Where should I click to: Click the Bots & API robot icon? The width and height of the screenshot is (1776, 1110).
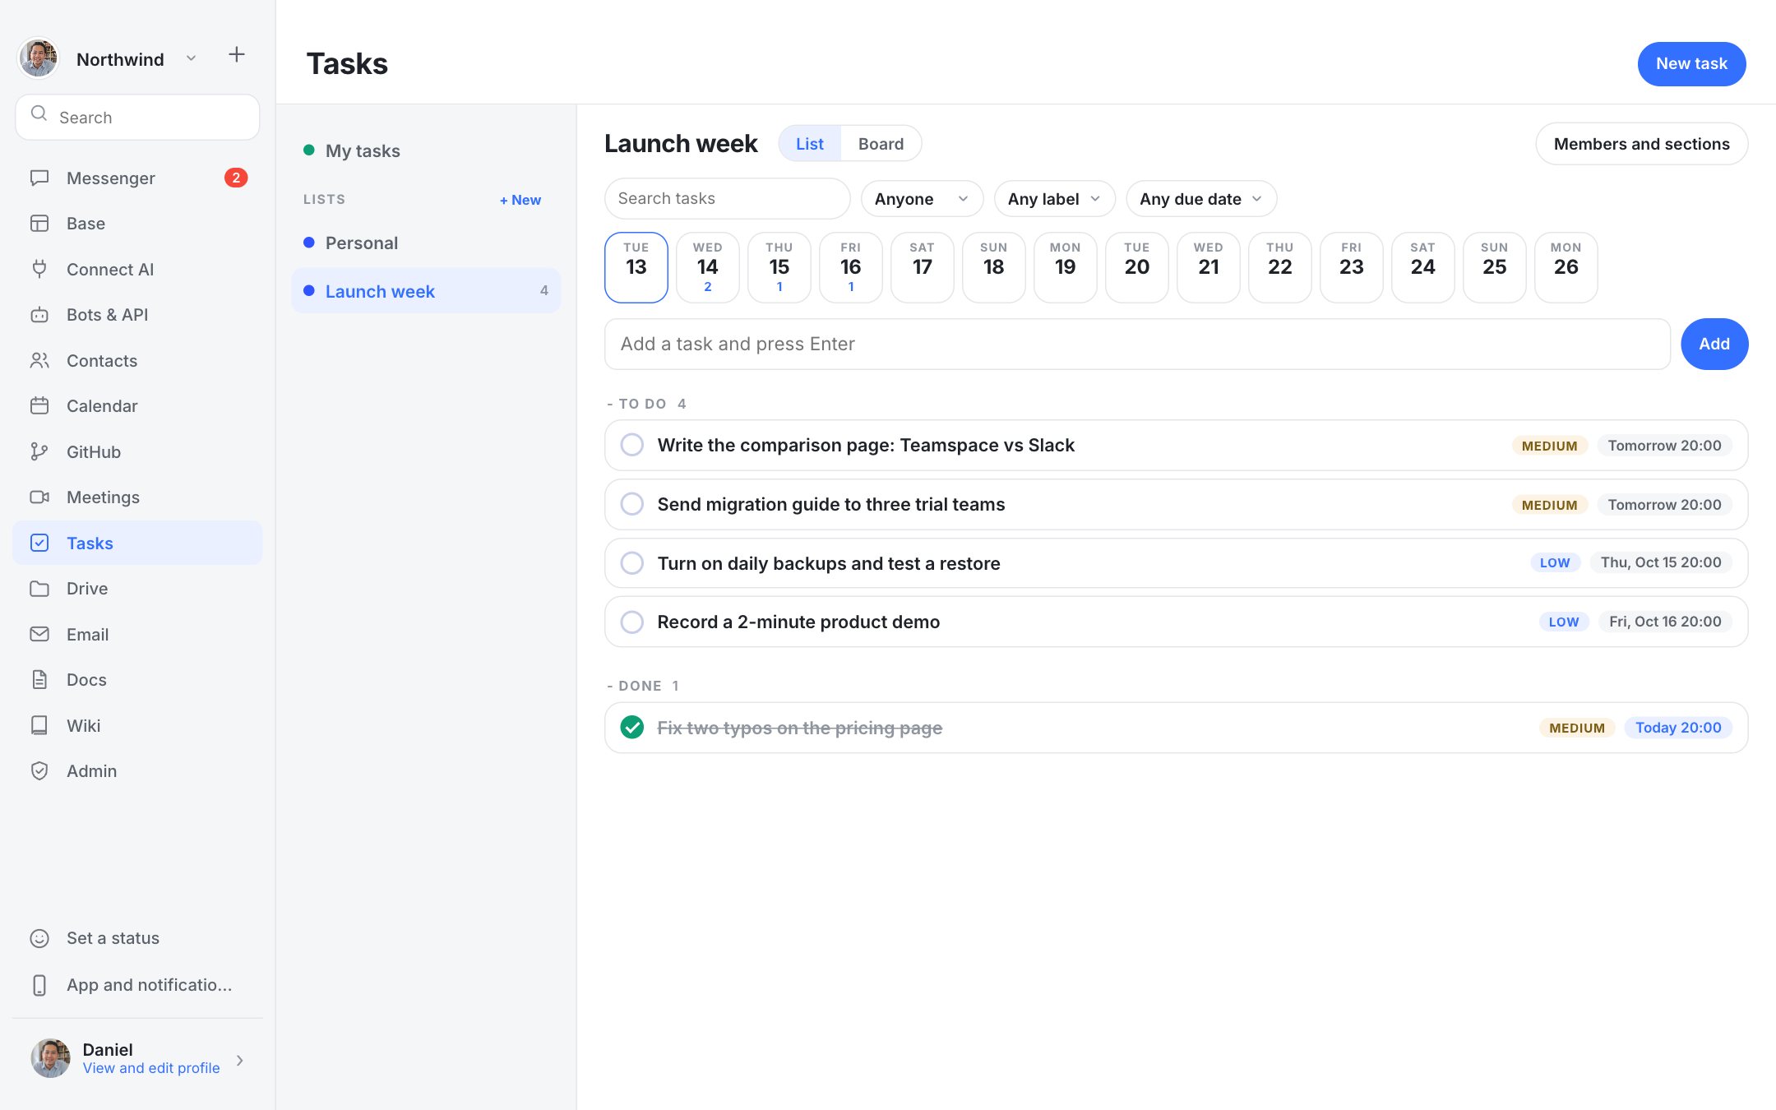39,315
